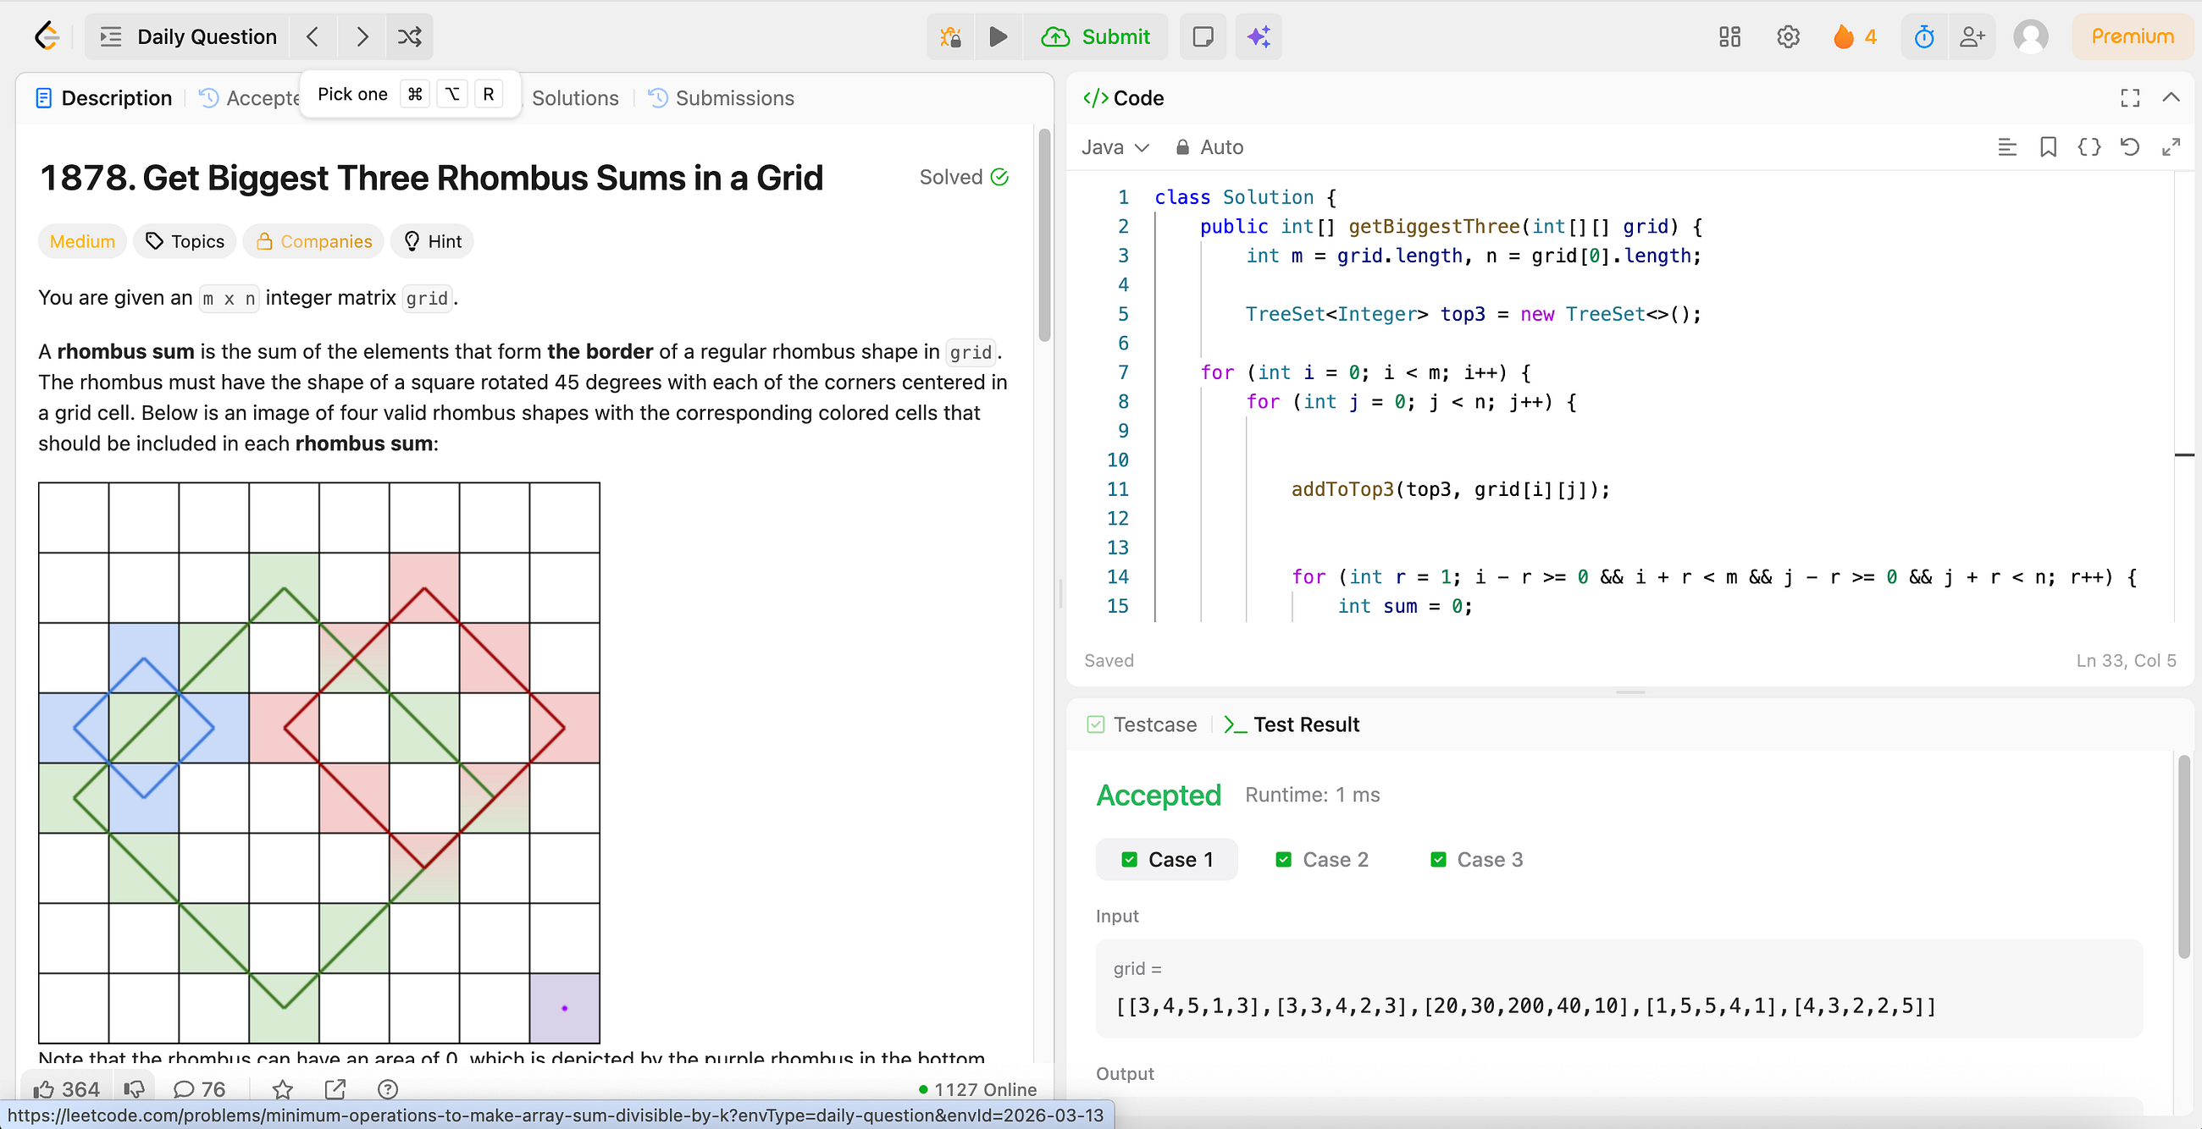Screen dimensions: 2202x1129
Task: Open the profile avatar menu
Action: click(x=2031, y=36)
